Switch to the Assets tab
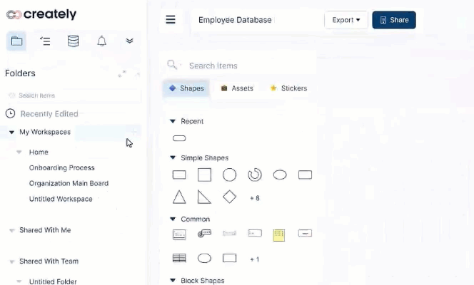Image resolution: width=474 pixels, height=285 pixels. coord(236,88)
